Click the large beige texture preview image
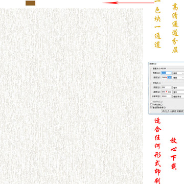This screenshot has height=184, width=184. 71,96
